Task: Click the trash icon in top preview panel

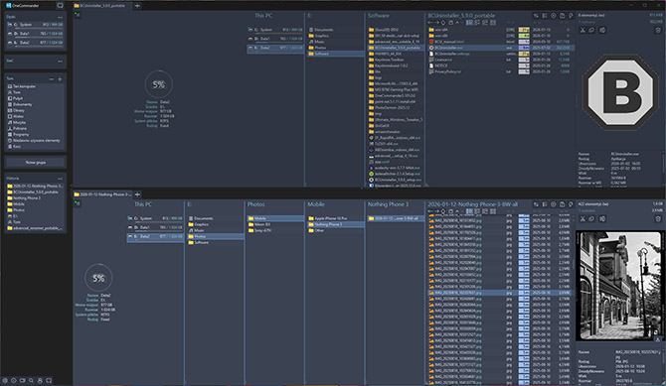Action: [658, 30]
